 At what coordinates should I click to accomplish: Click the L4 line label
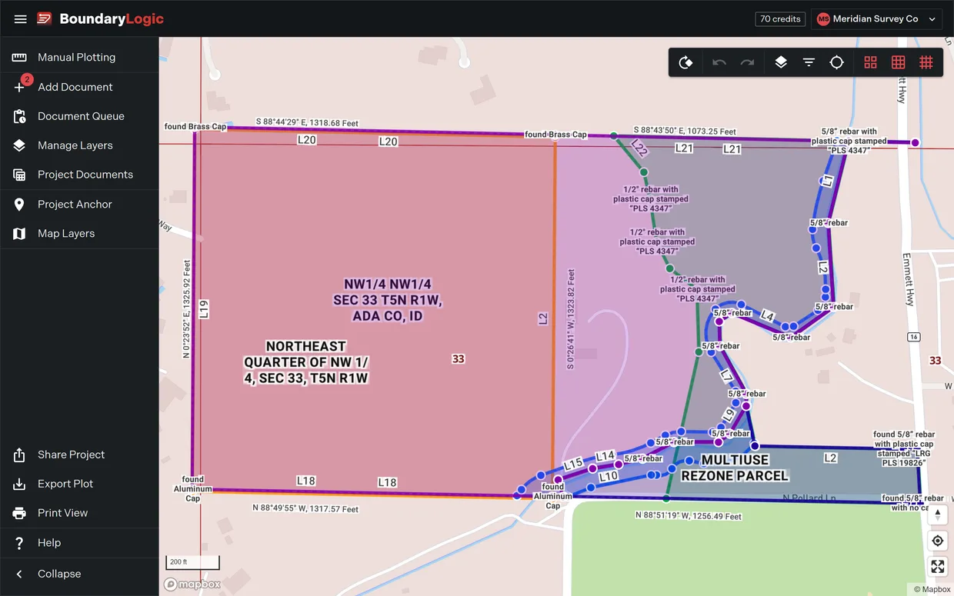pyautogui.click(x=767, y=316)
